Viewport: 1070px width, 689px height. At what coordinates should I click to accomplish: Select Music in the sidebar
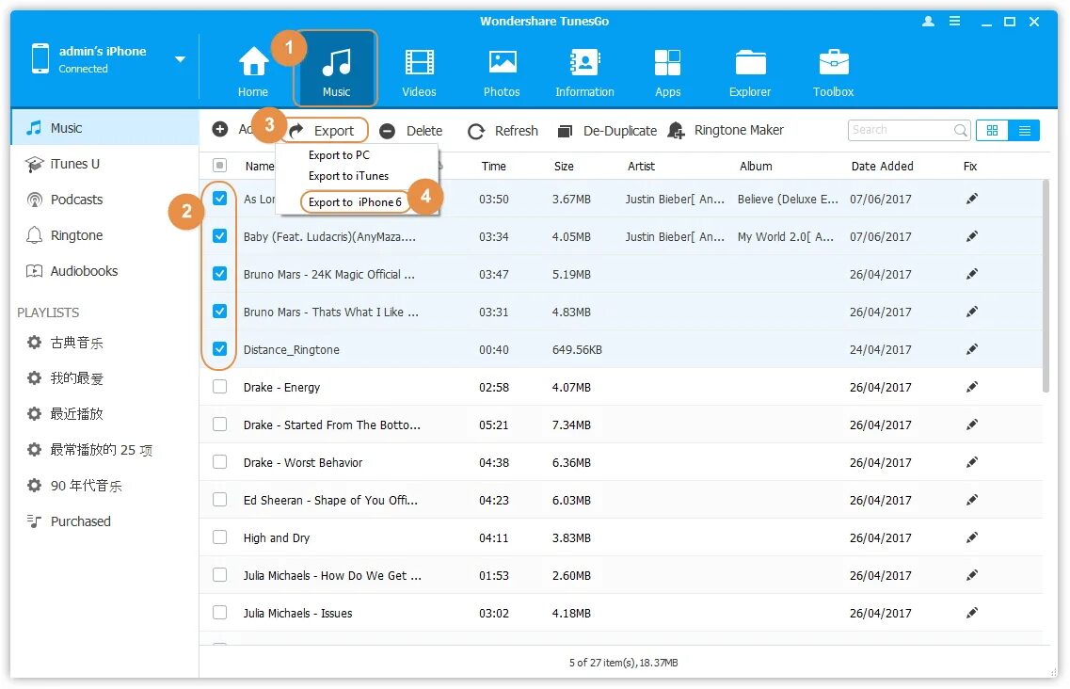[x=104, y=128]
